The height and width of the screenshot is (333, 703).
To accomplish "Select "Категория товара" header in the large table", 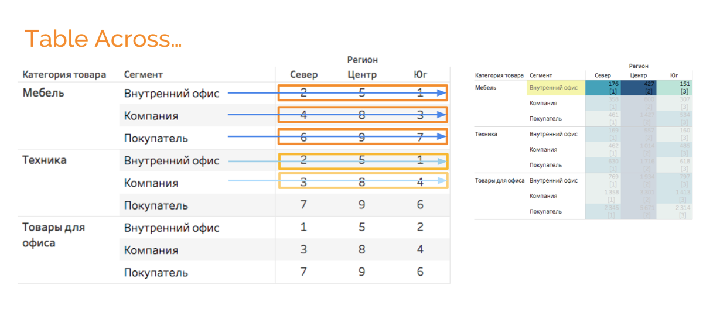I will pyautogui.click(x=64, y=74).
